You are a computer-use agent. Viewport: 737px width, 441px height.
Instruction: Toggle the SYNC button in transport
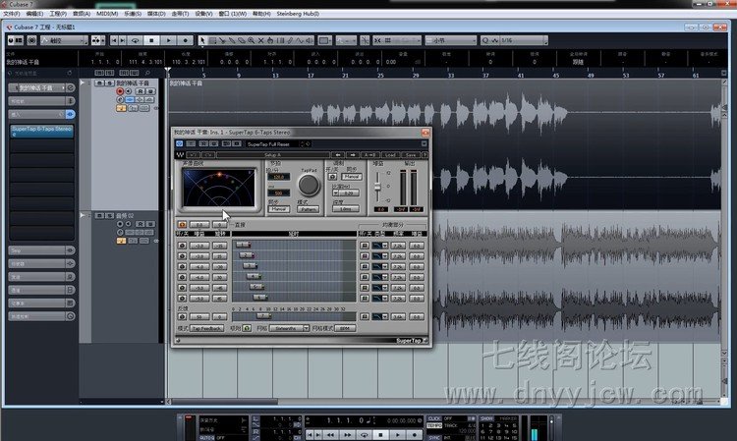point(434,437)
